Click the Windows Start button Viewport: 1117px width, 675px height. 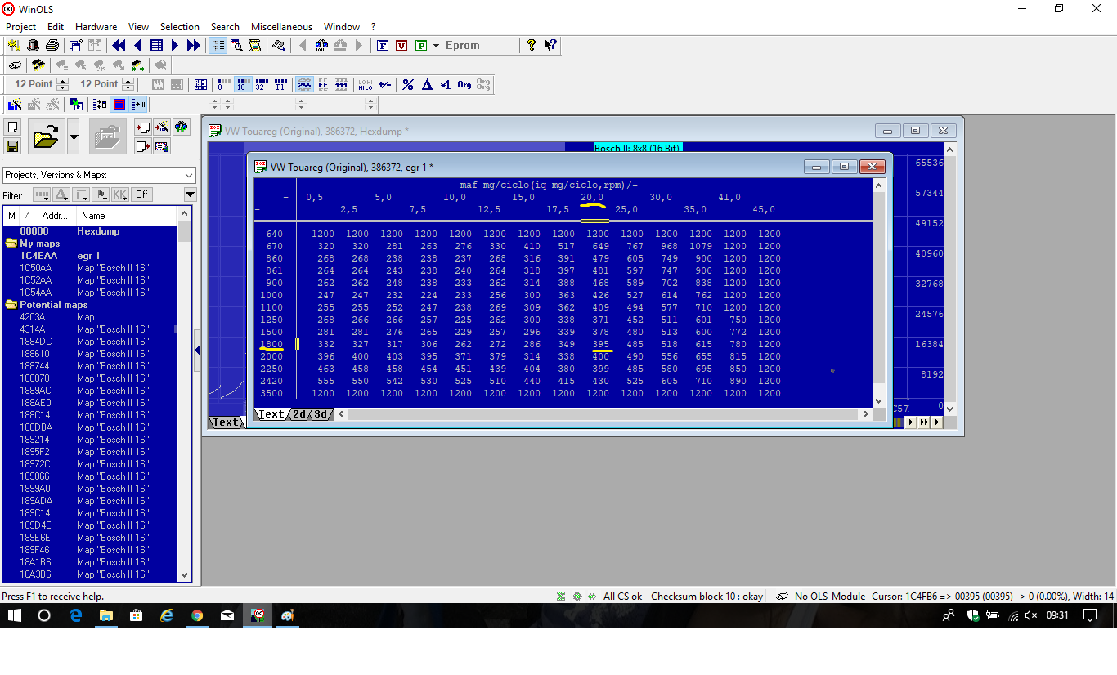point(15,615)
